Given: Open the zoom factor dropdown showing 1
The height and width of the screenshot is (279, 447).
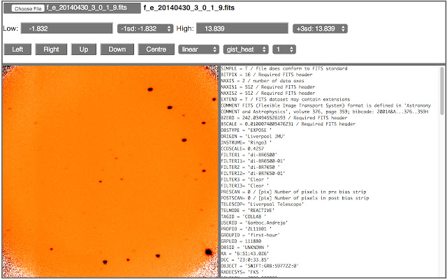Looking at the screenshot, I should (284, 50).
